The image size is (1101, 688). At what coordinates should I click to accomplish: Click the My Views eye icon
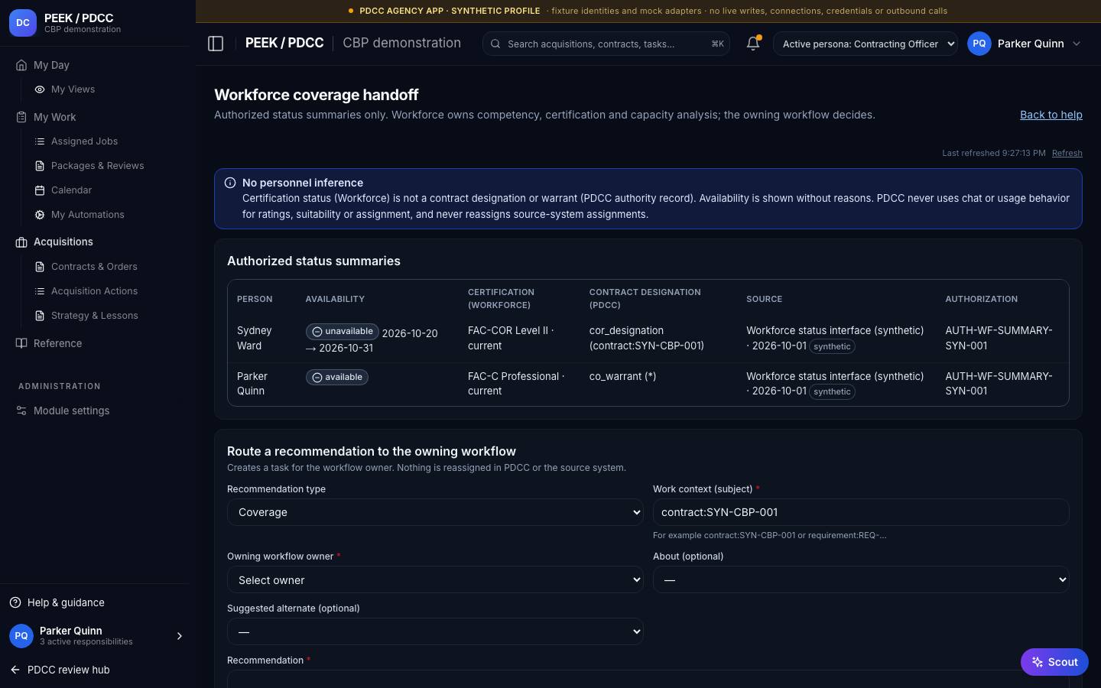(40, 89)
